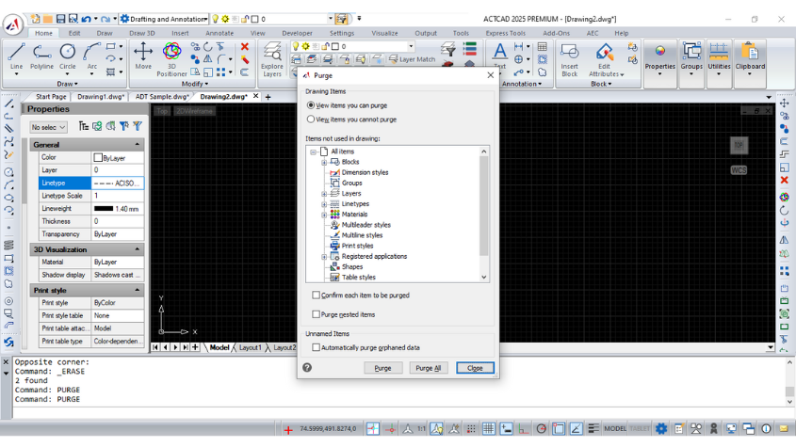Collapse the 3D Visualization section
The height and width of the screenshot is (447, 796).
(x=138, y=249)
